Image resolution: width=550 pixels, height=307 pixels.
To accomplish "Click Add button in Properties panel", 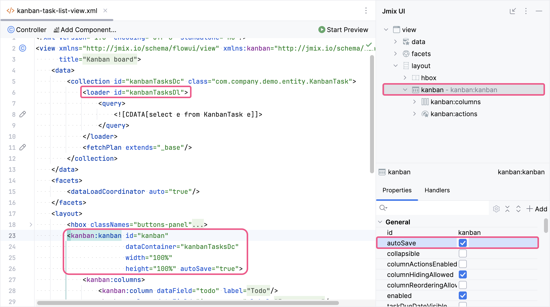I will pyautogui.click(x=537, y=209).
